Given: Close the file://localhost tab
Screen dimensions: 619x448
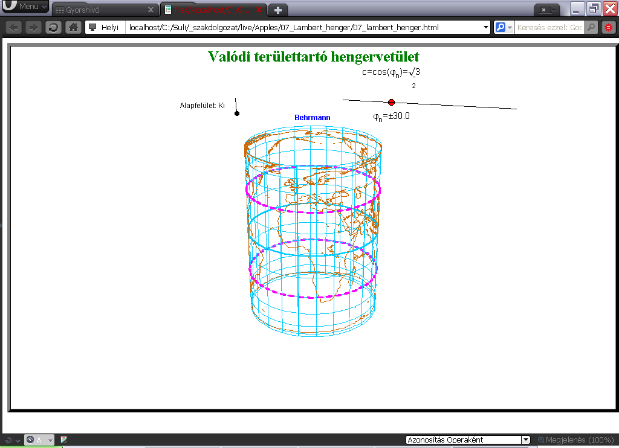Looking at the screenshot, I should 259,10.
